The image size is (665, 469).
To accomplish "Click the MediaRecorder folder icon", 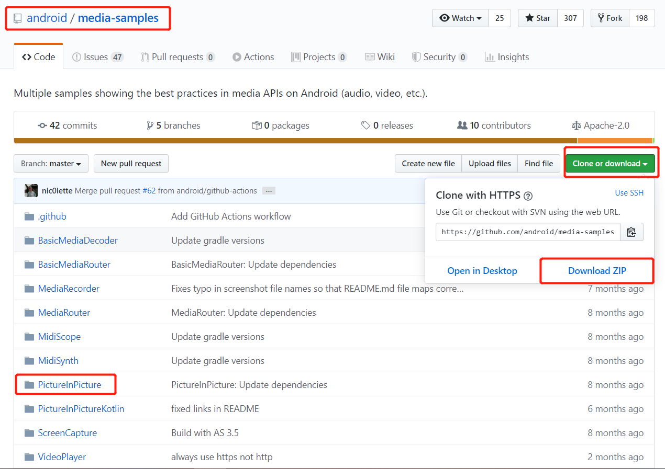I will [29, 289].
